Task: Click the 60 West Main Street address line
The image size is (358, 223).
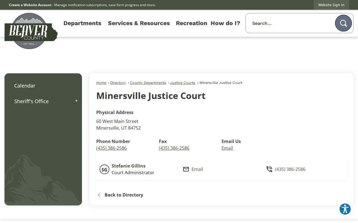Action: point(117,121)
